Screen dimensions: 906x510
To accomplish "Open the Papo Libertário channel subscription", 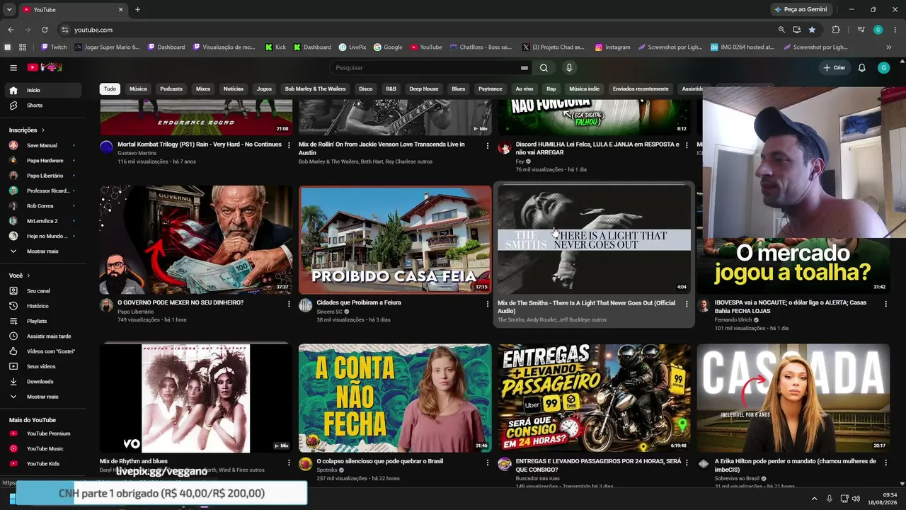I will (x=43, y=176).
